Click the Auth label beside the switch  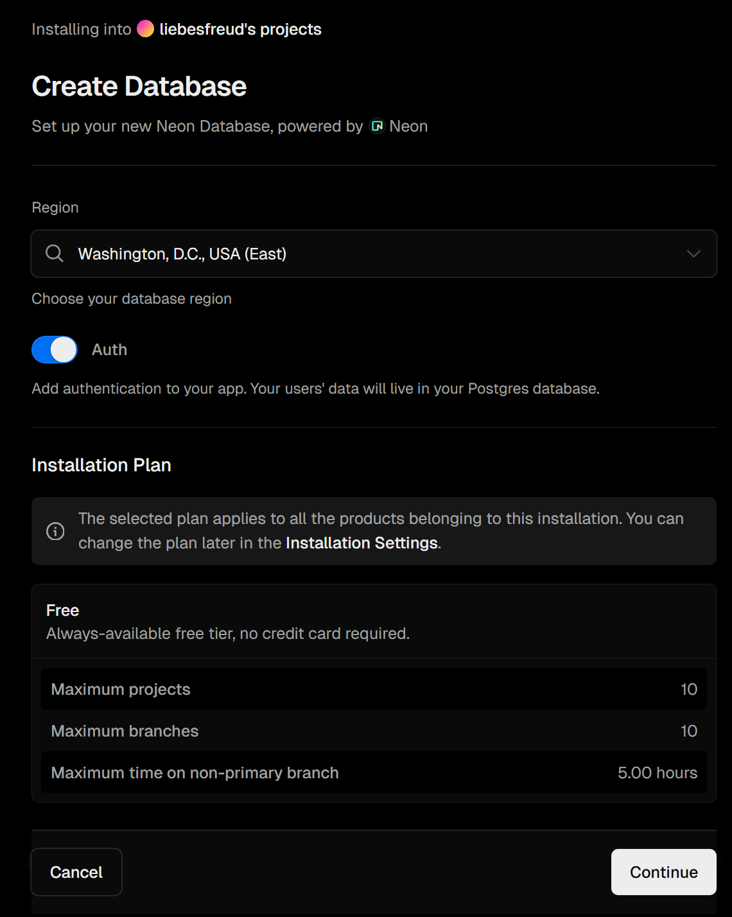tap(109, 350)
